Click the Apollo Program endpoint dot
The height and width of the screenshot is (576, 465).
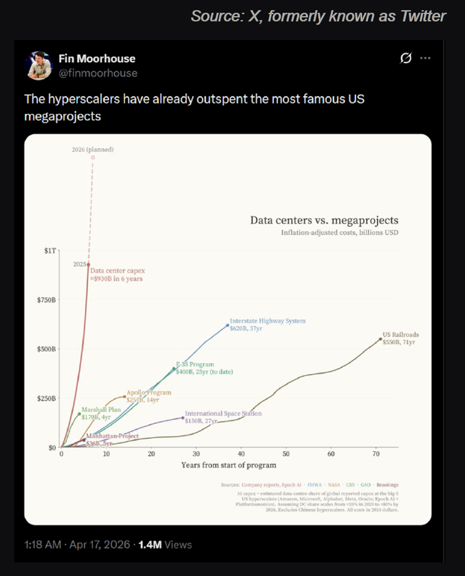tap(124, 397)
